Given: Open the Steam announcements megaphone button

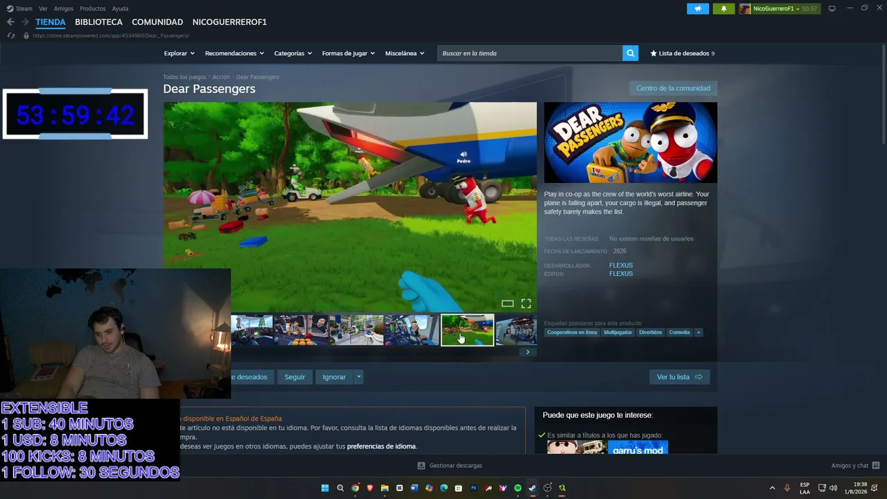Looking at the screenshot, I should pyautogui.click(x=698, y=8).
